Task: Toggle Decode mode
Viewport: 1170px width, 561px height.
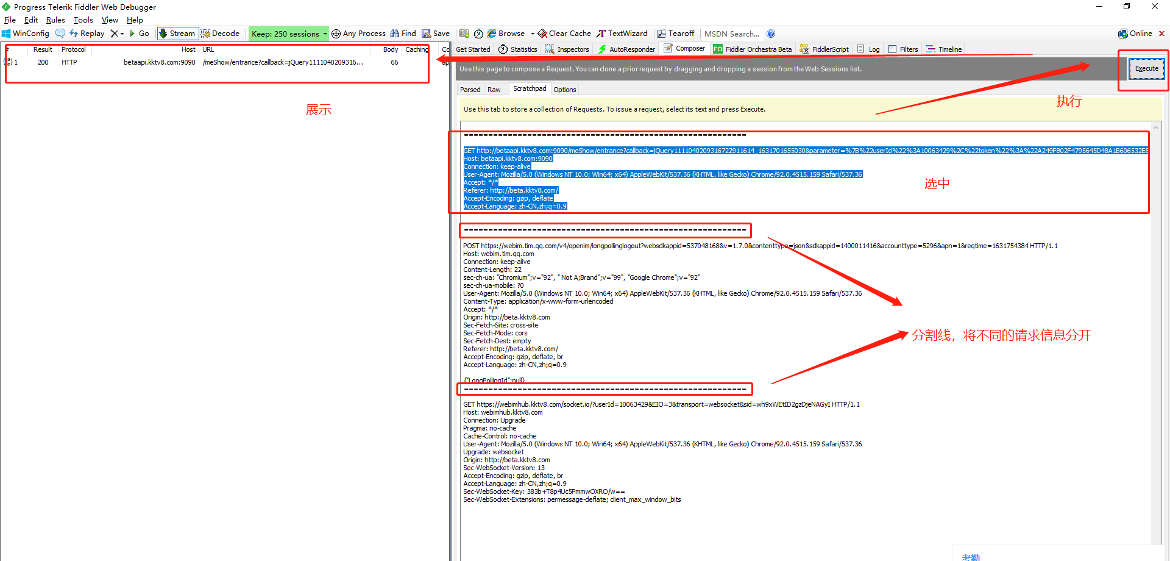Action: click(221, 34)
